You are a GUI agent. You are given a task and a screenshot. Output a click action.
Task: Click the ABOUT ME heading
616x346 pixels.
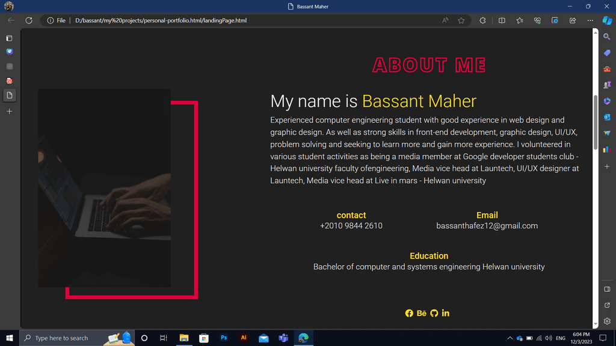(x=429, y=65)
